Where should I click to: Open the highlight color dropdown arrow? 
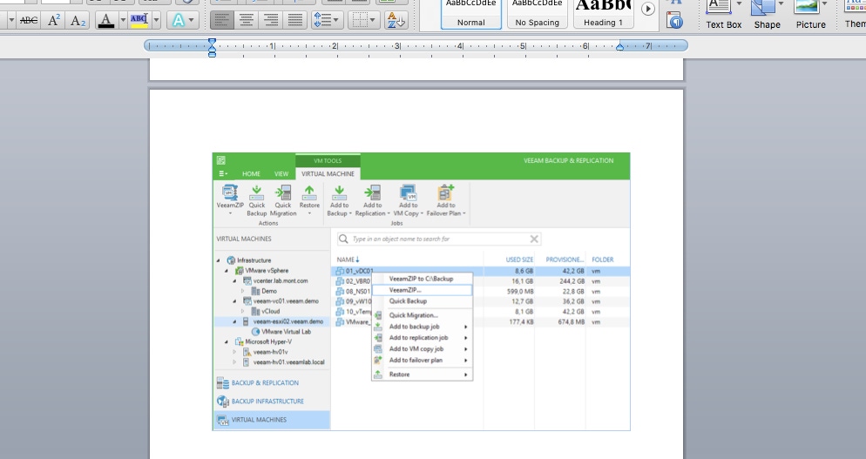pos(156,21)
